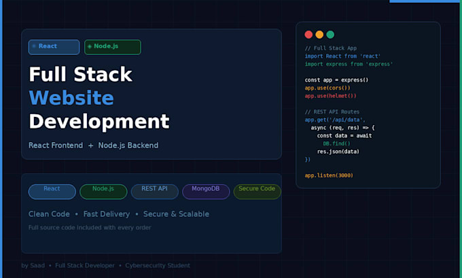Click the red dot in code window
The height and width of the screenshot is (278, 462).
tap(308, 35)
